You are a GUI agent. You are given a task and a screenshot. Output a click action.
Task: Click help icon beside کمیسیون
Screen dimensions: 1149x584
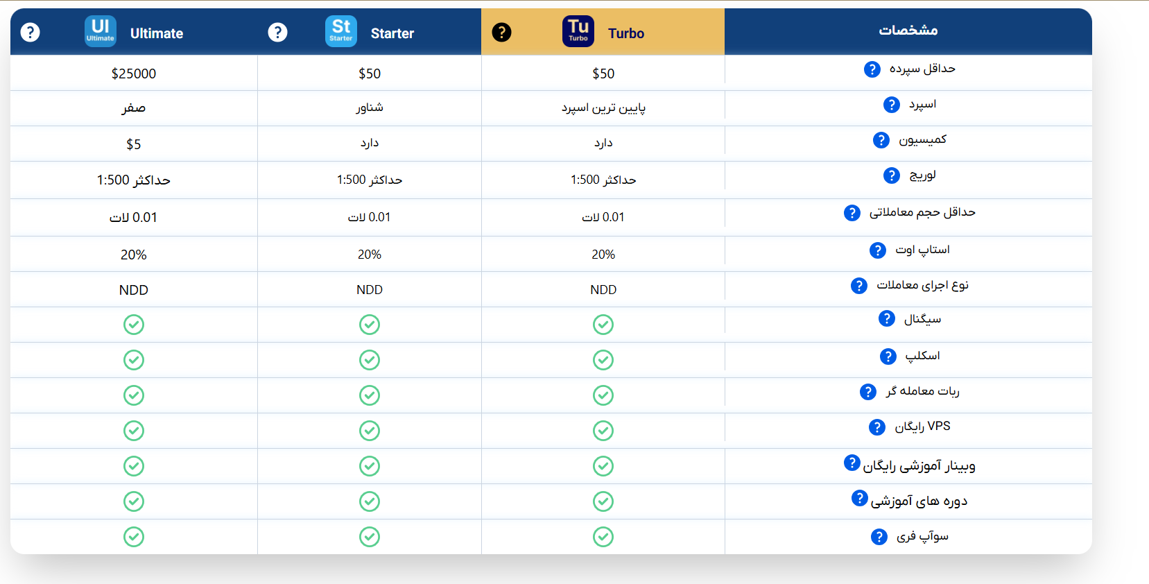[x=881, y=140]
